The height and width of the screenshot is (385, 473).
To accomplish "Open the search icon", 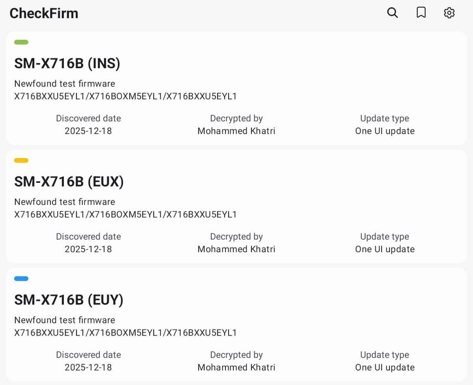I will pos(392,13).
